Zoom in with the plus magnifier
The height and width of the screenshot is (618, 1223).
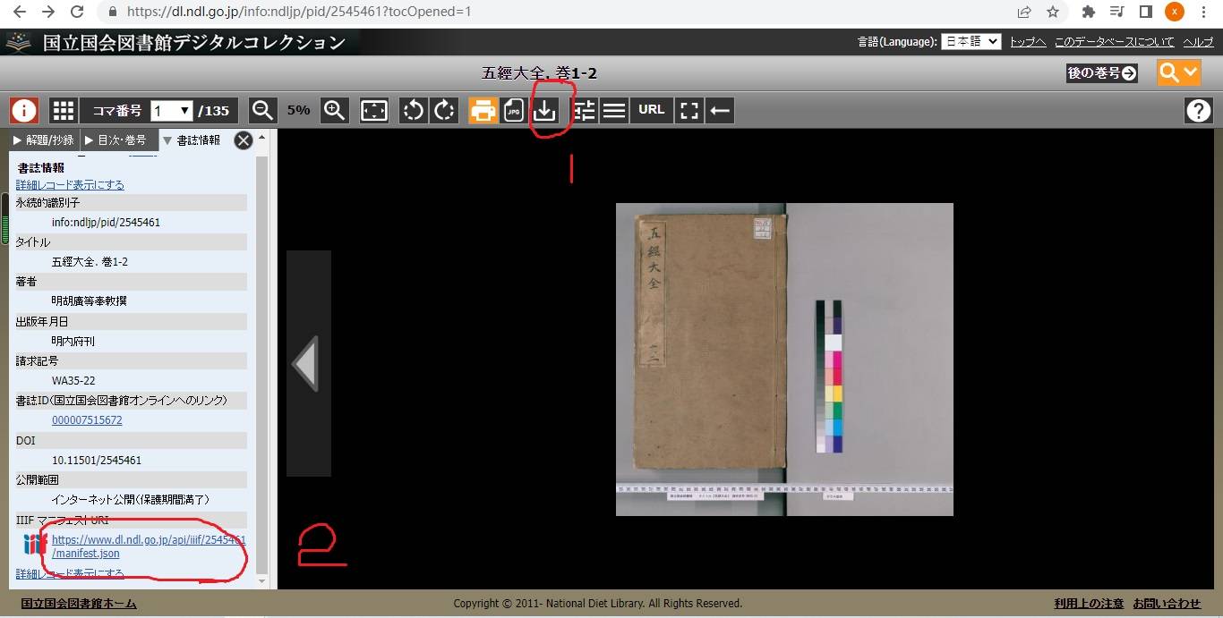[x=334, y=110]
